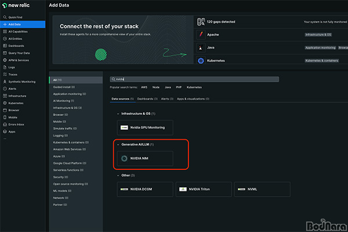348x232 pixels.
Task: Select the All category filter
Action: tap(75, 80)
